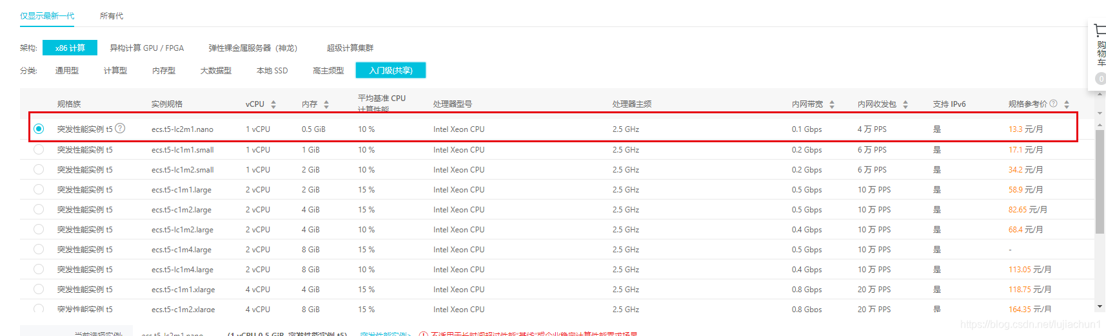Select radio for ecs.t5-lc1m2.large
This screenshot has height=336, width=1106.
(x=39, y=229)
